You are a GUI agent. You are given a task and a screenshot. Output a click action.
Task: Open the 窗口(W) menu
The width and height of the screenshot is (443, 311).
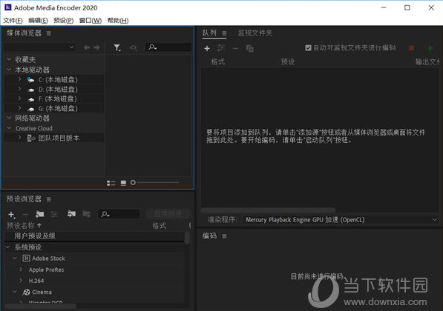coord(91,21)
